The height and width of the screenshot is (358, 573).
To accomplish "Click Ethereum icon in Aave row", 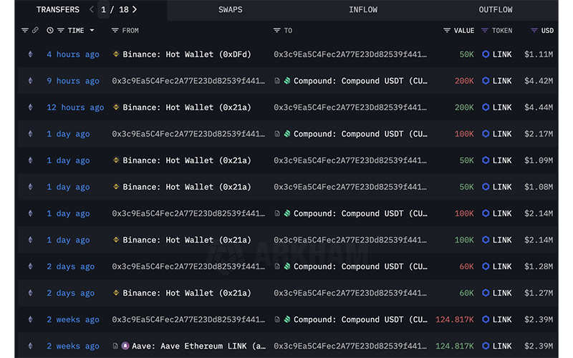I will pos(30,346).
